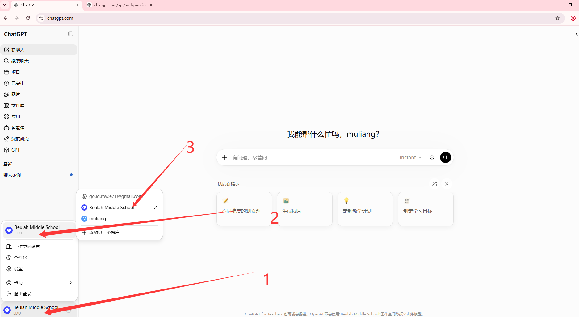
Task: Expand the Instant model dropdown
Action: (x=410, y=157)
